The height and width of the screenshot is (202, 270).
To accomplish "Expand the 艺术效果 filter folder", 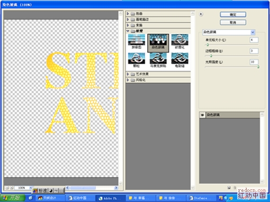I will coord(128,74).
